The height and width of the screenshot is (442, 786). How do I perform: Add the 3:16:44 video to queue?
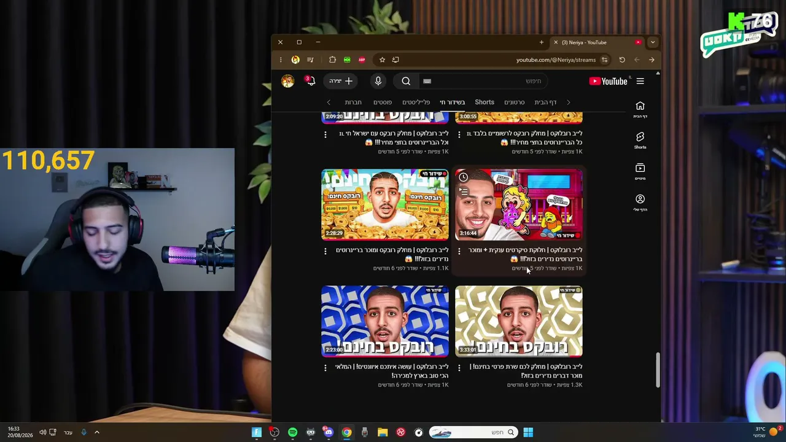(x=464, y=192)
